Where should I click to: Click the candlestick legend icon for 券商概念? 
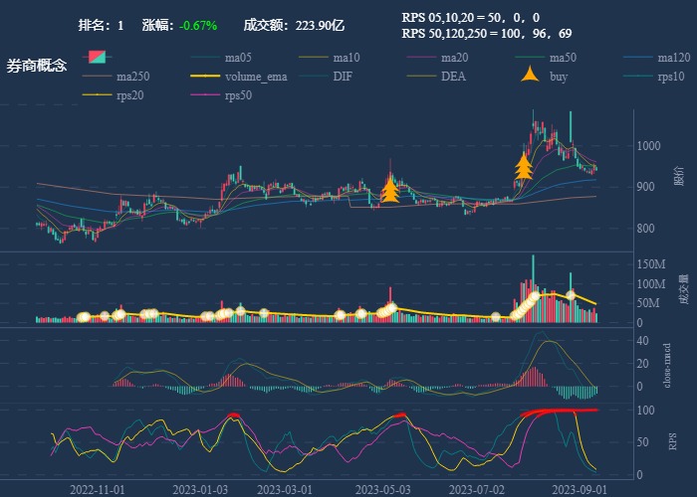coord(99,58)
